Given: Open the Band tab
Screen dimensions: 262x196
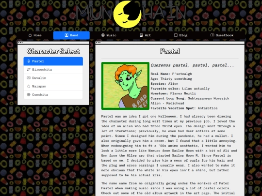Looking at the screenshot, I should [x=71, y=35].
